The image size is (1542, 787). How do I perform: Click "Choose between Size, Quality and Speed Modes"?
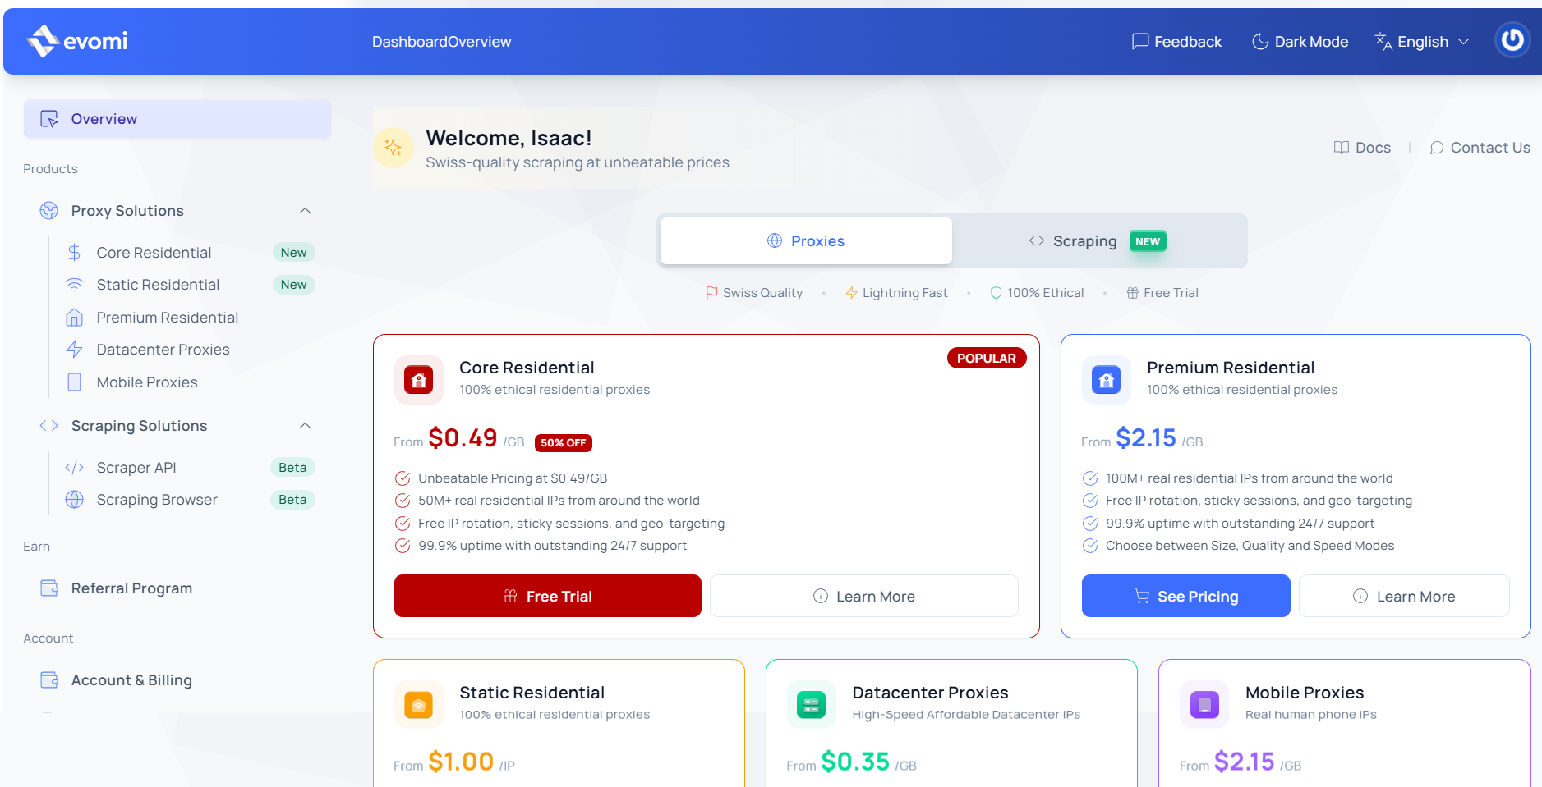1250,546
